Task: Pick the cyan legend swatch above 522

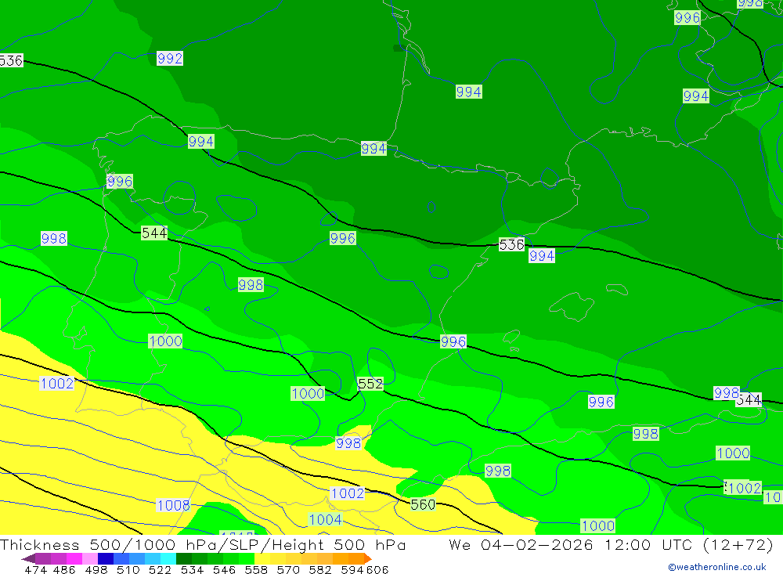Action: pyautogui.click(x=168, y=558)
